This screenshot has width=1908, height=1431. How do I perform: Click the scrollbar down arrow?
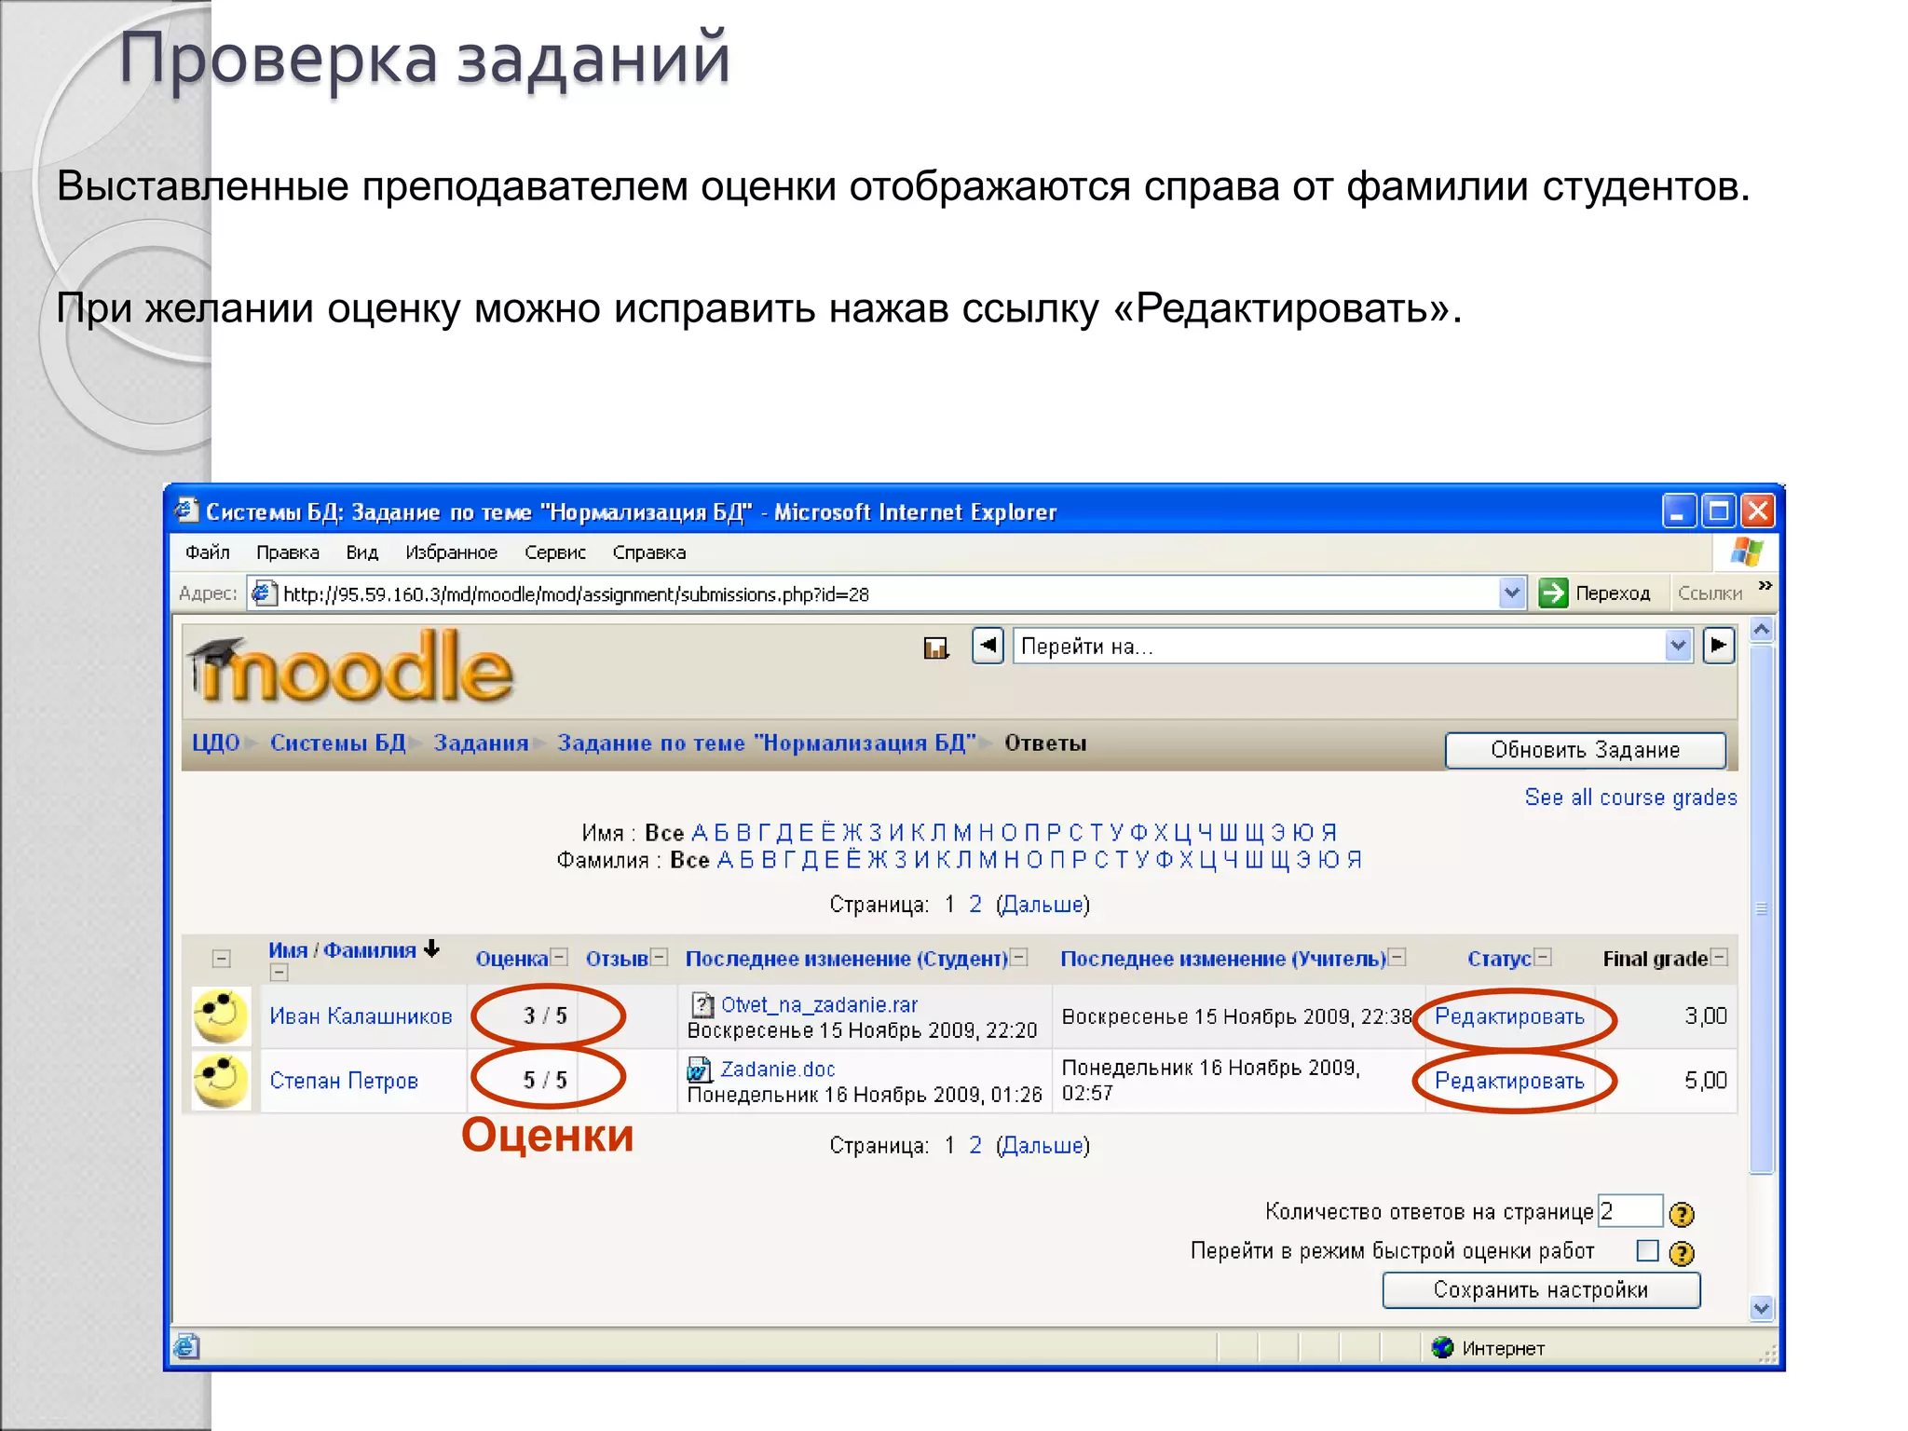tap(1761, 1308)
